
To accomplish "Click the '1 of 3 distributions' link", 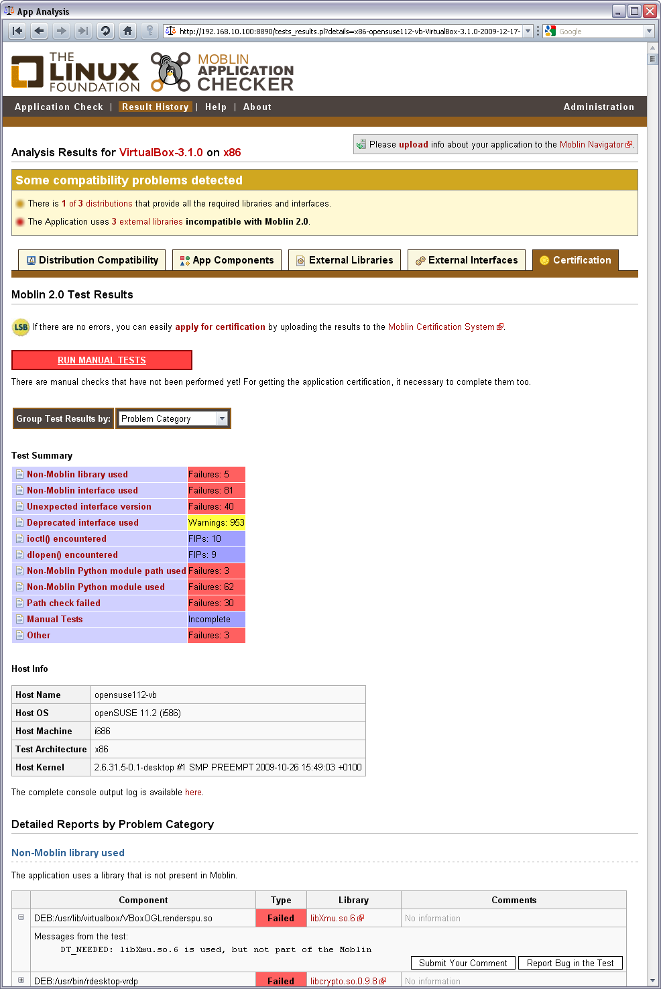I will tap(97, 203).
